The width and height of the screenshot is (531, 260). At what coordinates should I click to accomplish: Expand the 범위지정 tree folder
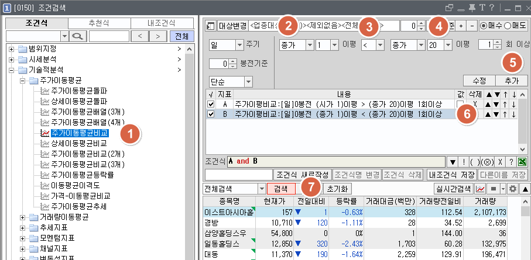coord(12,49)
